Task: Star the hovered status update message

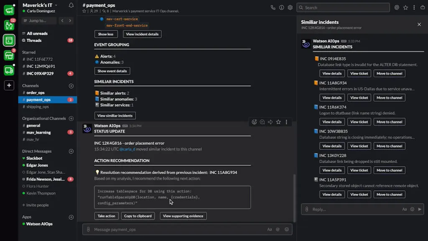Action: click(x=278, y=122)
